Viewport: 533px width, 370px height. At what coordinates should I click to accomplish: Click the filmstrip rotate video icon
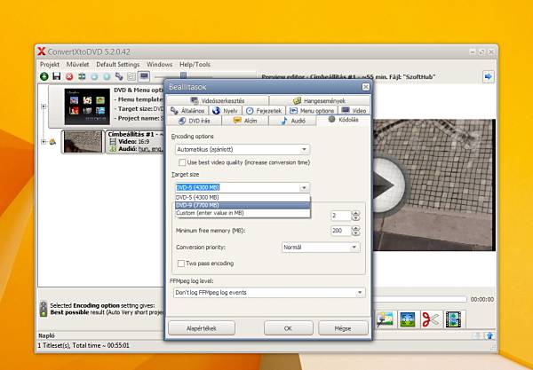453,319
